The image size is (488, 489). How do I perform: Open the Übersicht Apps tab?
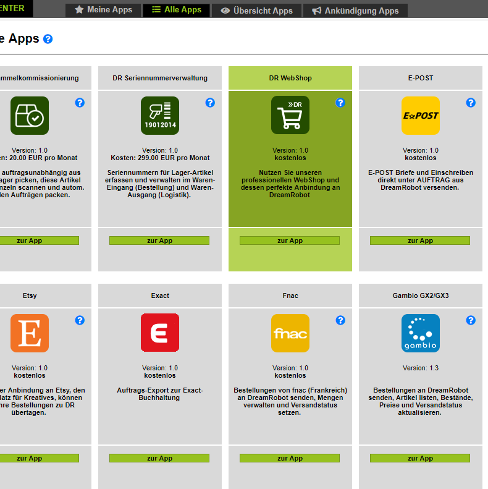point(256,11)
